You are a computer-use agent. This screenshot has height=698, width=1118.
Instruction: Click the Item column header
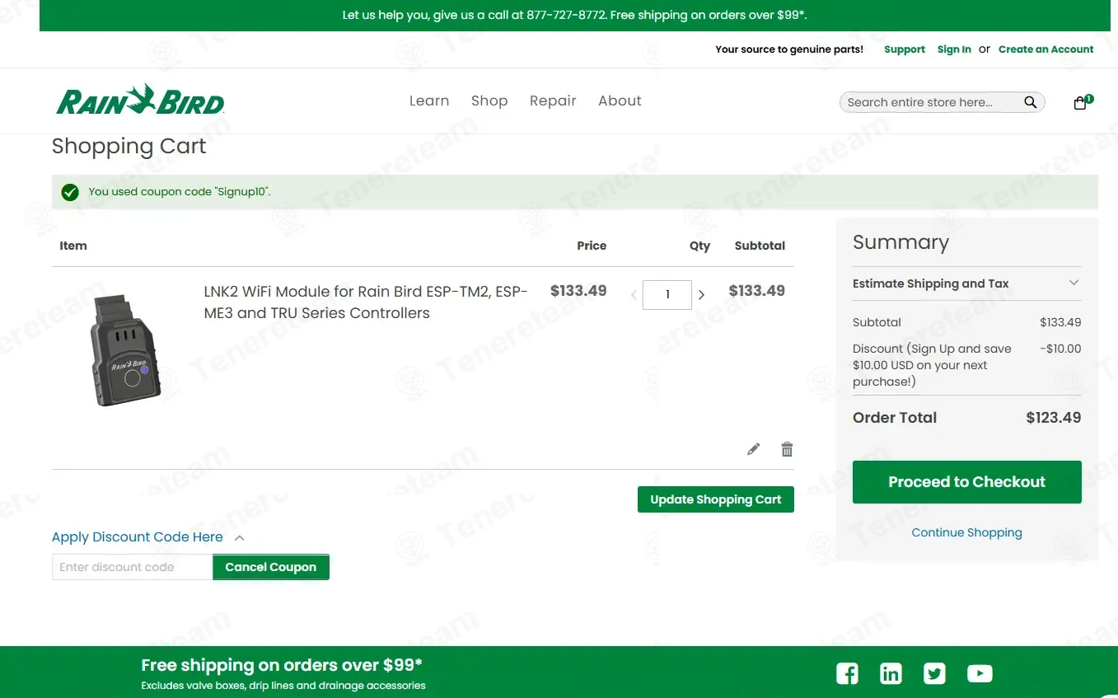click(x=73, y=246)
